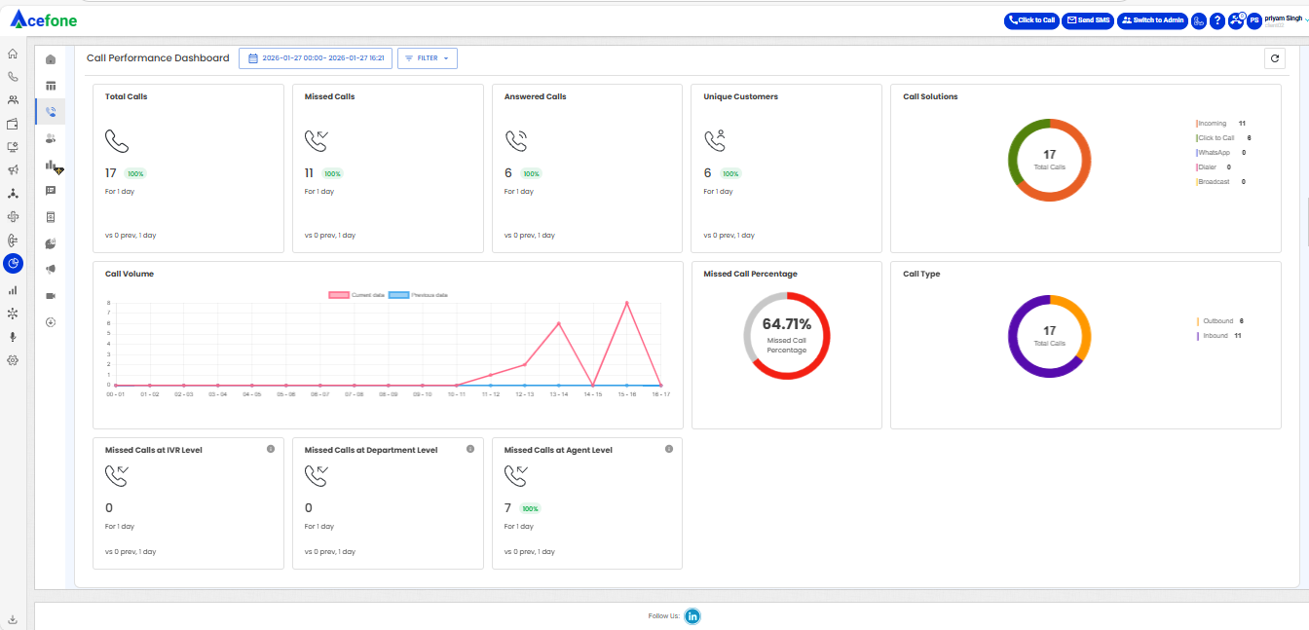1309x630 pixels.
Task: Open the megaphone campaigns icon in left sidebar
Action: tap(13, 171)
